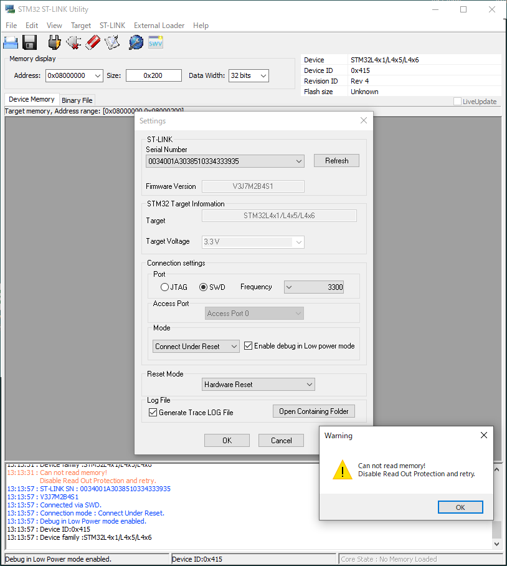Viewport: 507px width, 566px height.
Task: Click Open Containing Folder button
Action: click(x=314, y=411)
